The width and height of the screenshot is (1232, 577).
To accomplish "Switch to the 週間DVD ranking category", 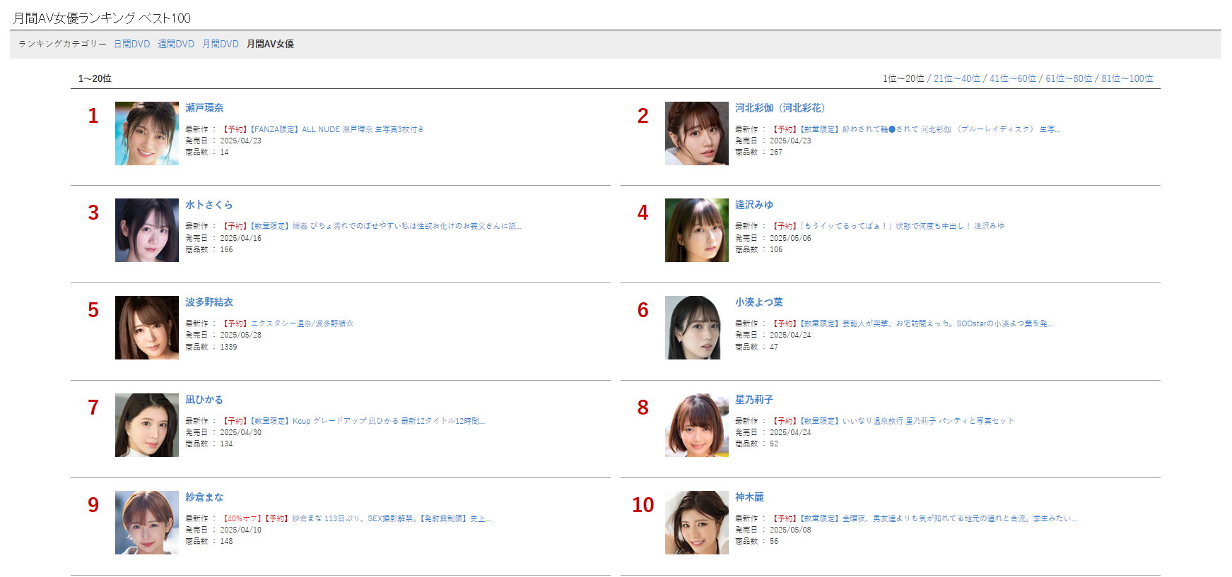I will tap(176, 44).
